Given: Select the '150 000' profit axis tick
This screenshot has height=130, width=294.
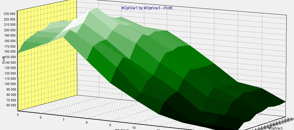Looking at the screenshot, I should tap(10, 57).
